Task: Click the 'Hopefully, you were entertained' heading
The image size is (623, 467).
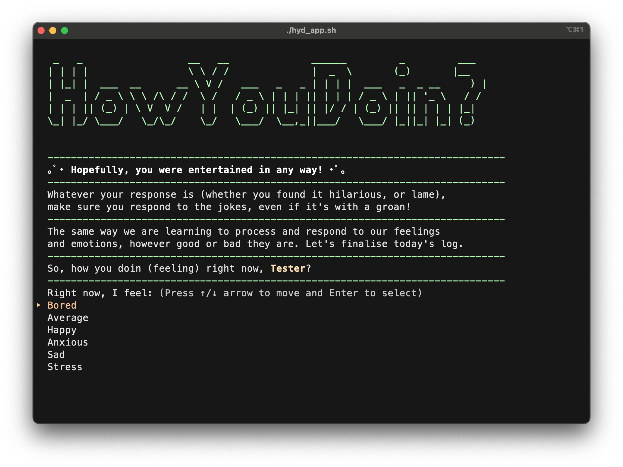Action: (x=197, y=170)
